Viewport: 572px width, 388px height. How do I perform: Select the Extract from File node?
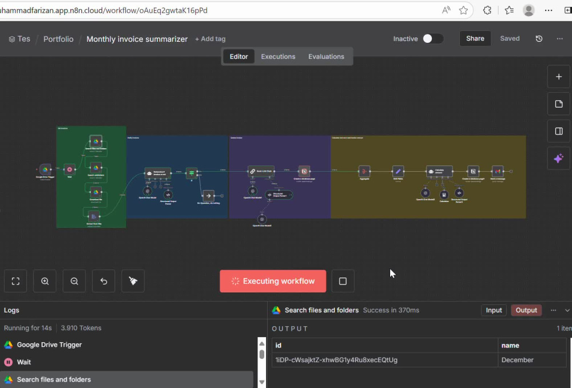[94, 216]
